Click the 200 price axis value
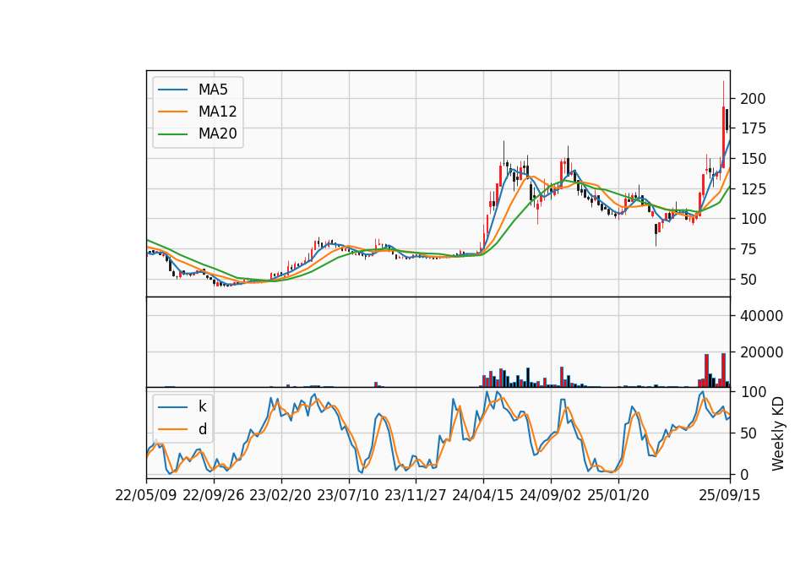Image resolution: width=811 pixels, height=583 pixels. pyautogui.click(x=753, y=98)
